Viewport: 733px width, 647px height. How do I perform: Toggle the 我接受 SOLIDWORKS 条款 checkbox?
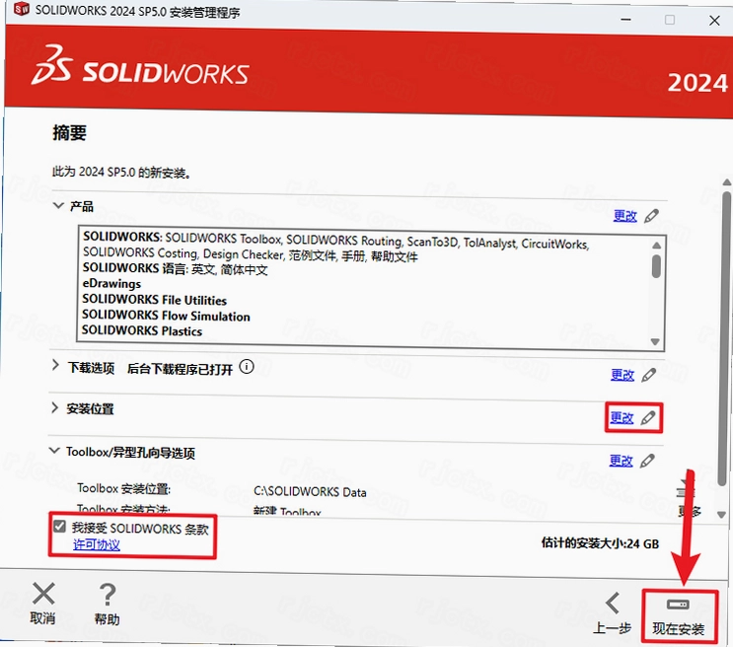(x=59, y=527)
